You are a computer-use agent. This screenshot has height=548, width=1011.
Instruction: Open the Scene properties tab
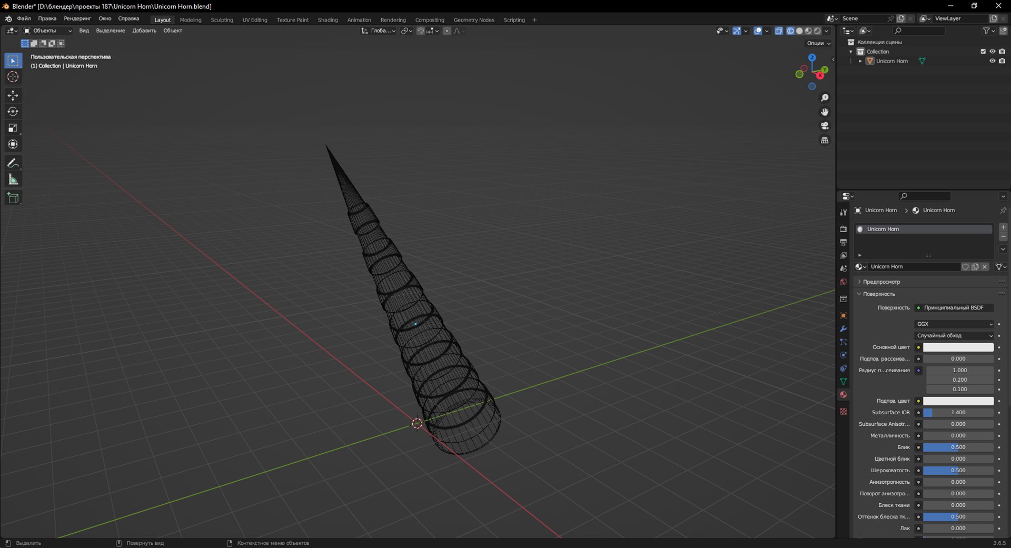[843, 268]
